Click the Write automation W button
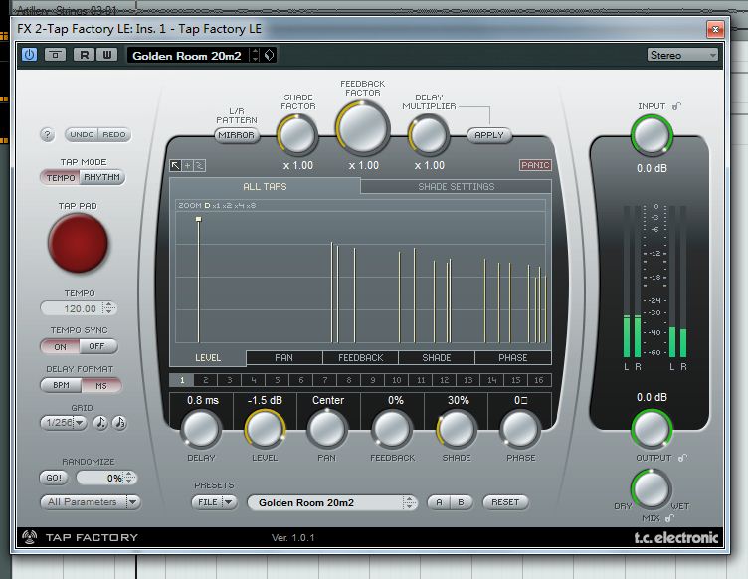This screenshot has height=579, width=748. (x=106, y=55)
